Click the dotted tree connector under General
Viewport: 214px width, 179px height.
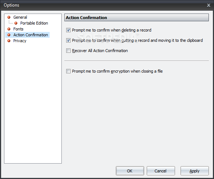tap(11, 22)
